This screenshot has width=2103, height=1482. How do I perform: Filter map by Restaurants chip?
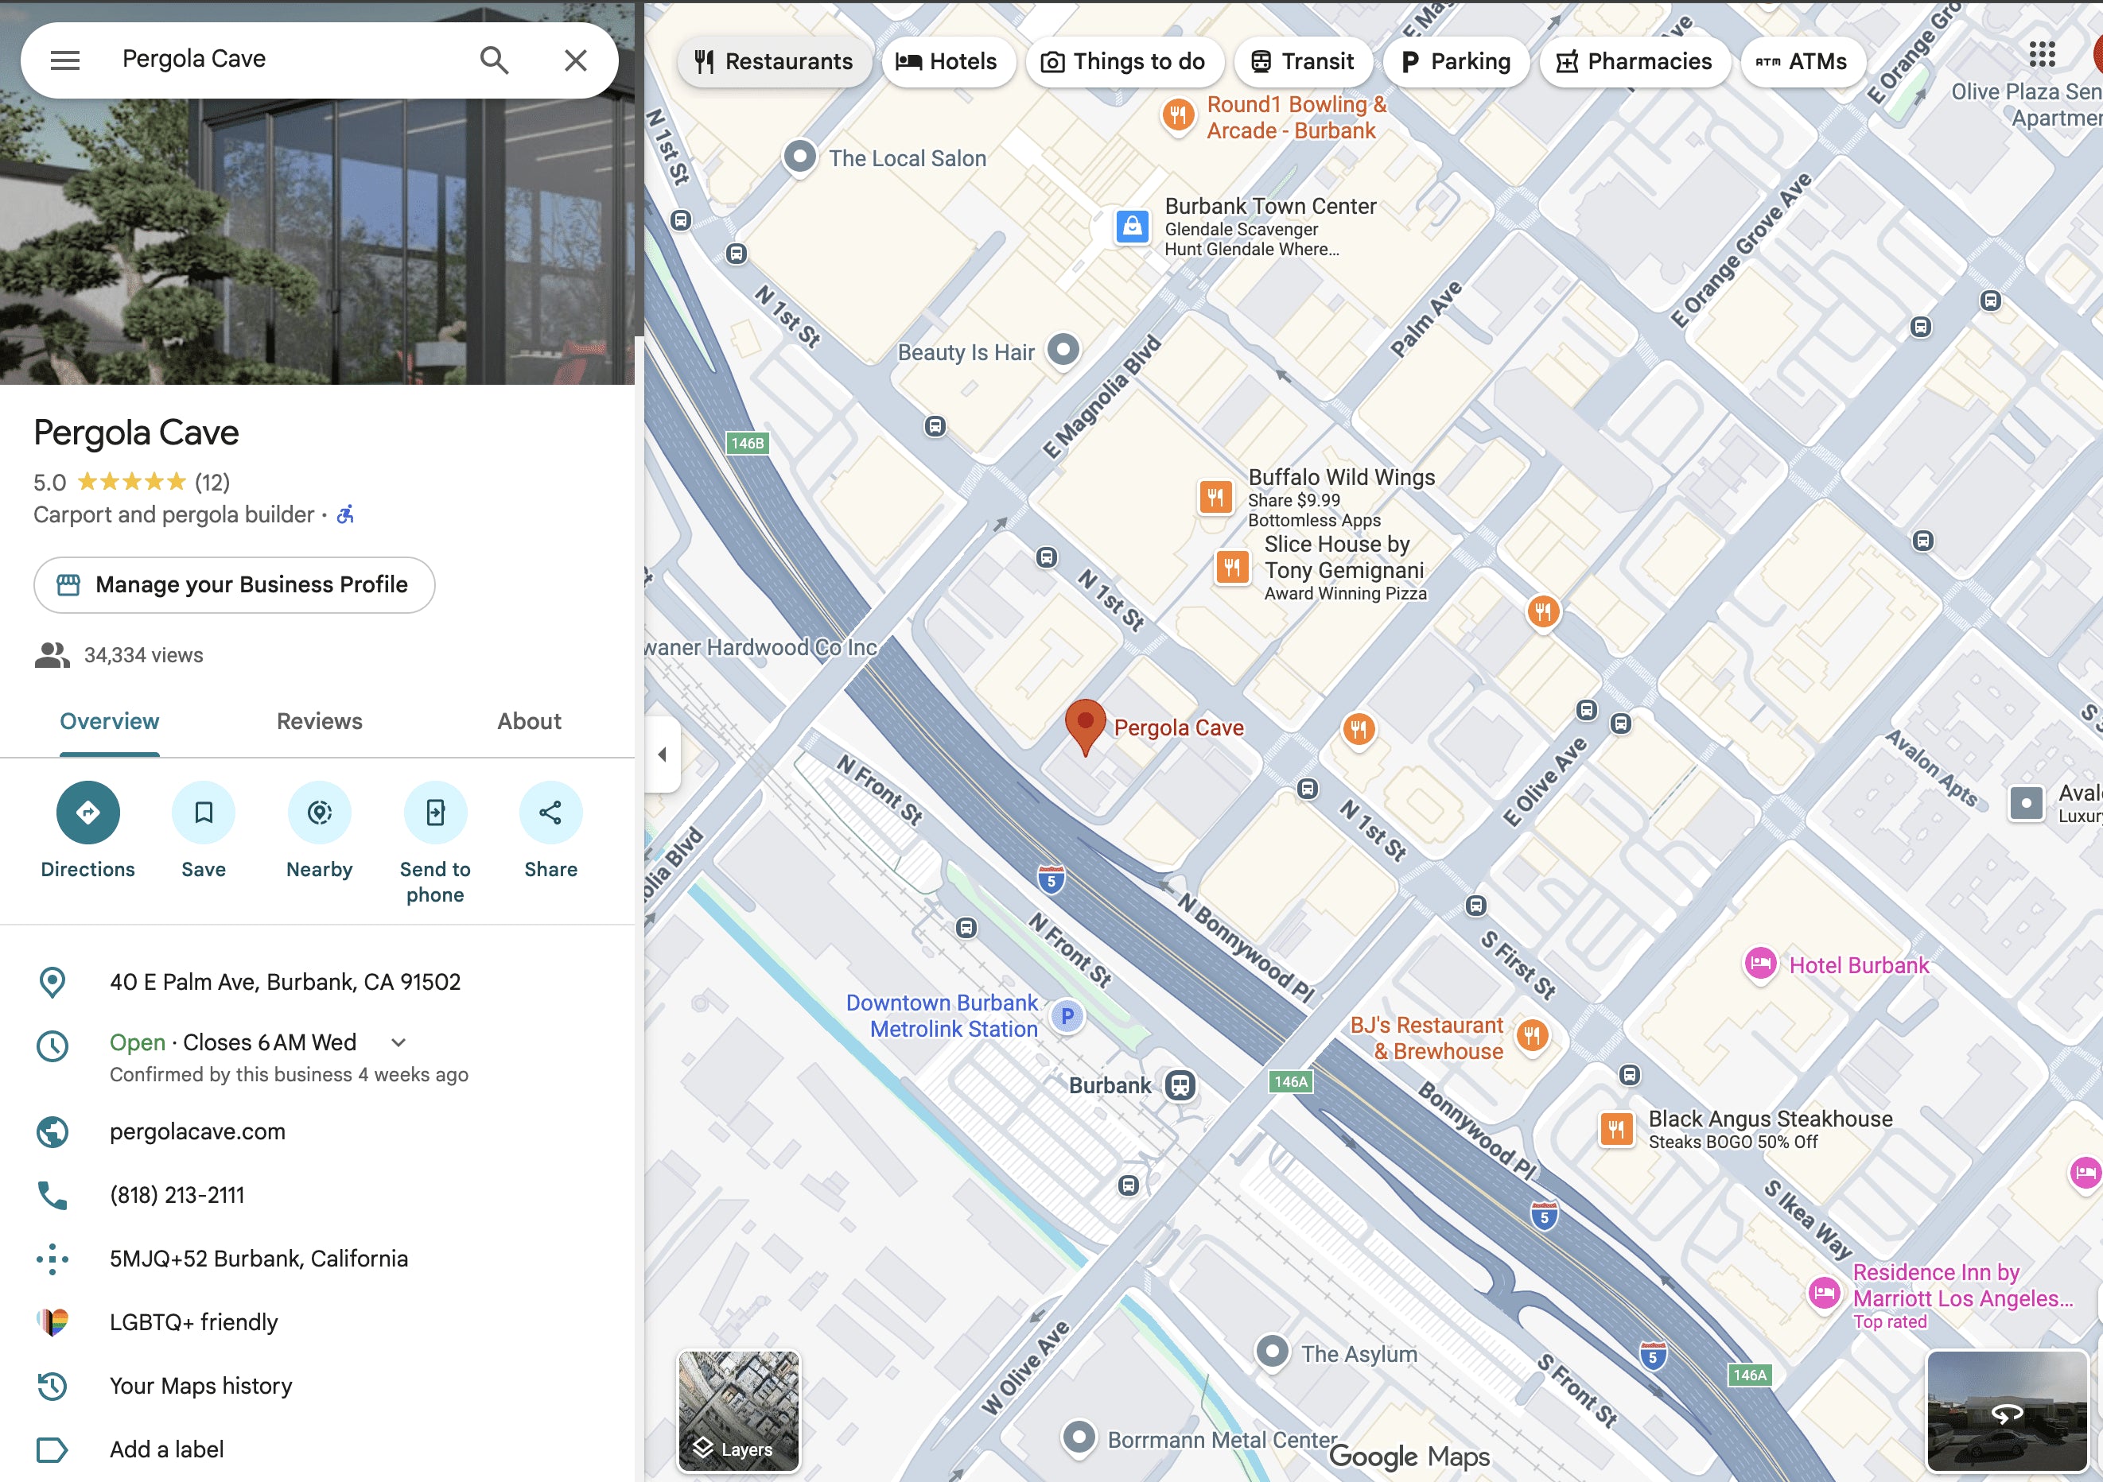[x=774, y=61]
